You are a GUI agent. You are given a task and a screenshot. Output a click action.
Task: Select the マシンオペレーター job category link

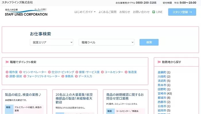[x=34, y=72]
